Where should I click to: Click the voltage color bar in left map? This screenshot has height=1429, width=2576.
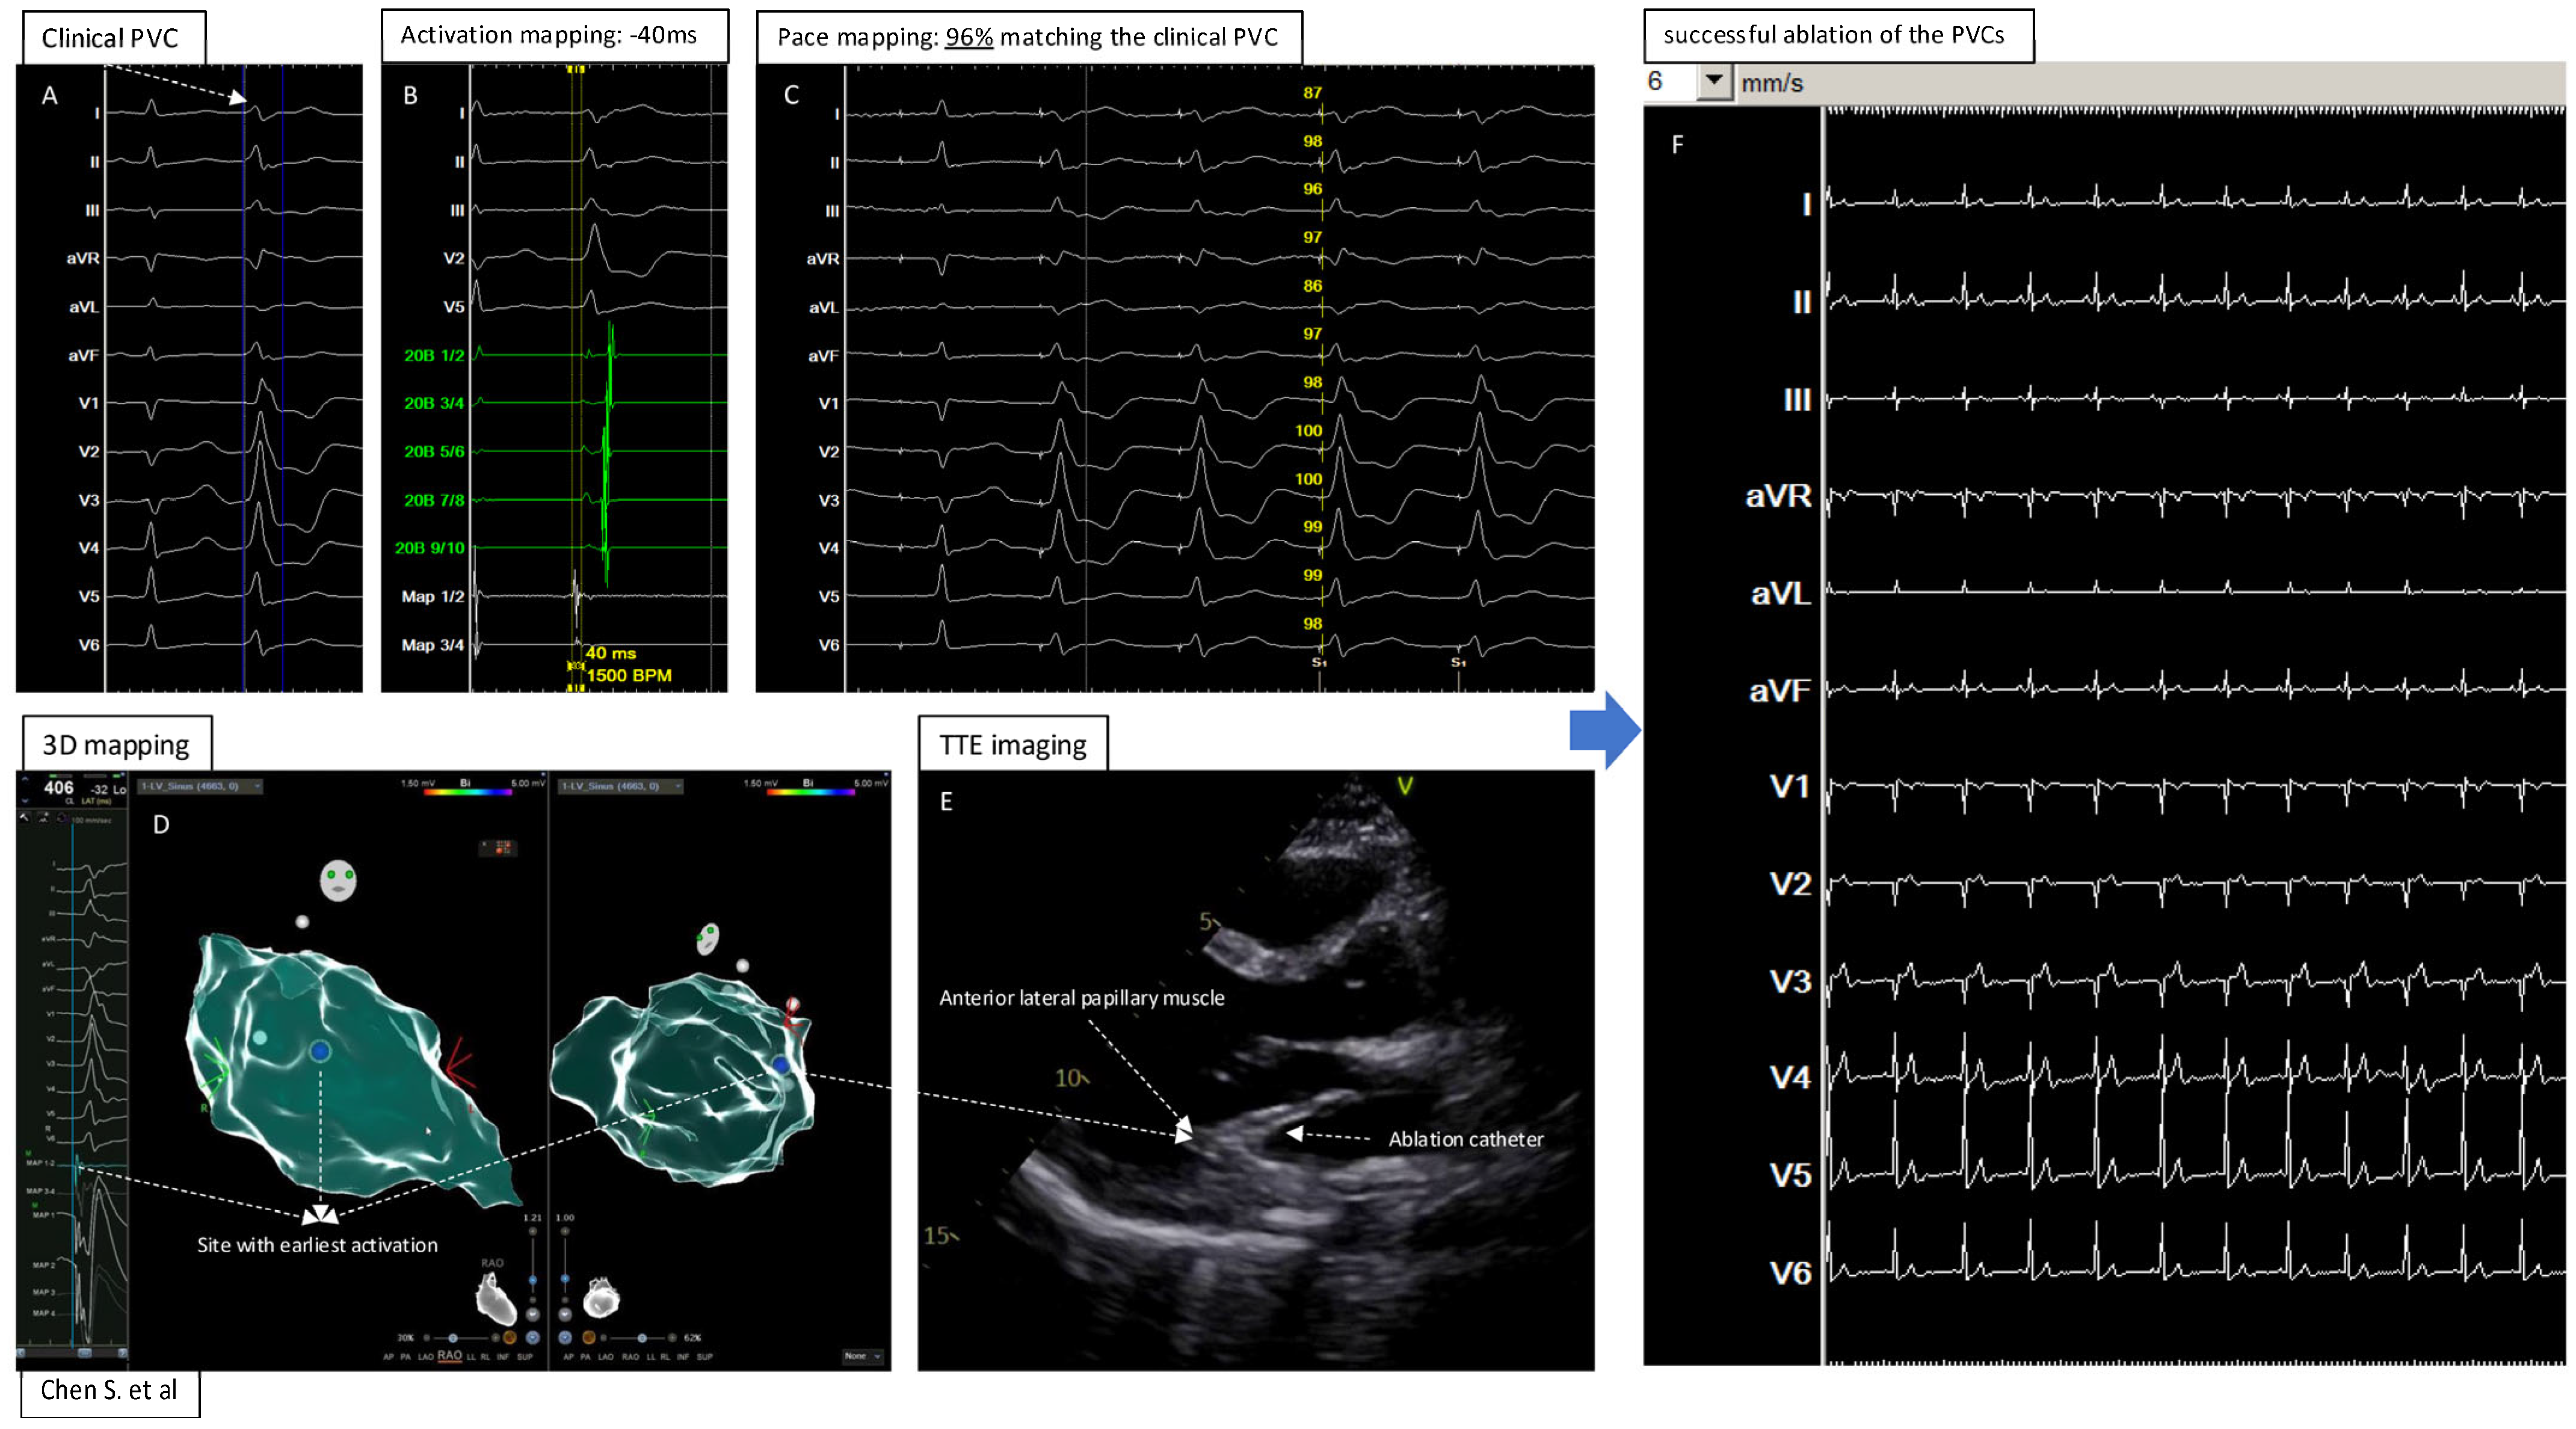click(468, 791)
